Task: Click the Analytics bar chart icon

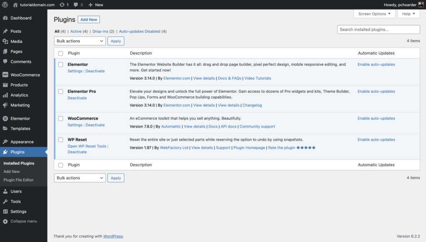Action: [x=5, y=95]
